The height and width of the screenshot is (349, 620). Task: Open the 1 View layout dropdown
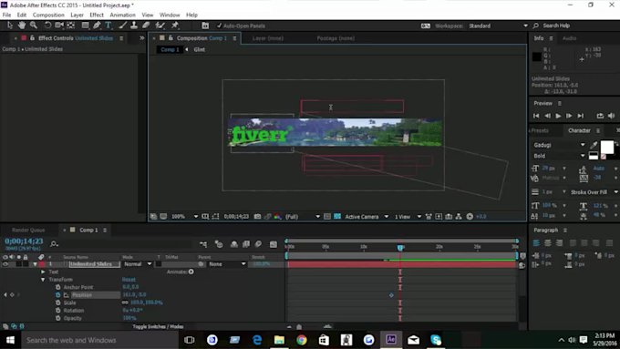408,217
